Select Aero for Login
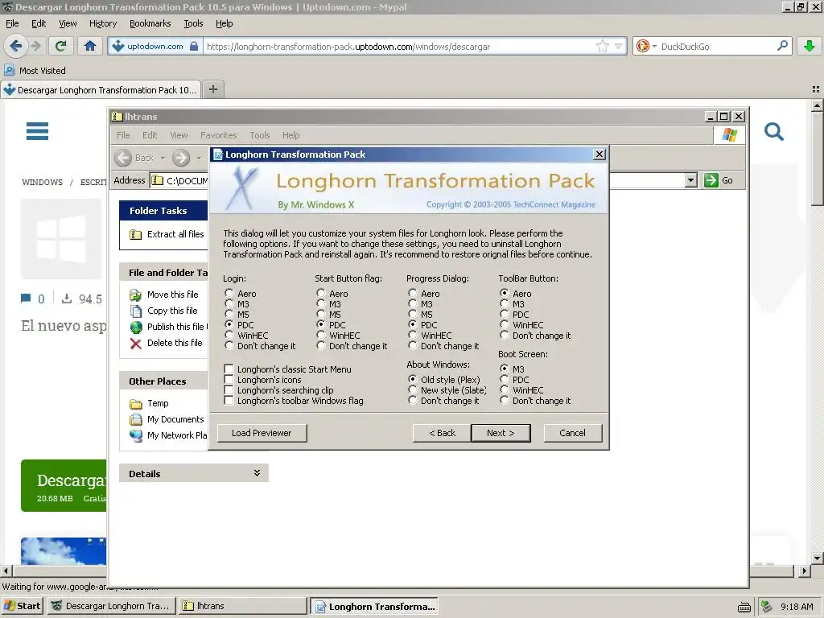The image size is (824, 618). (229, 293)
